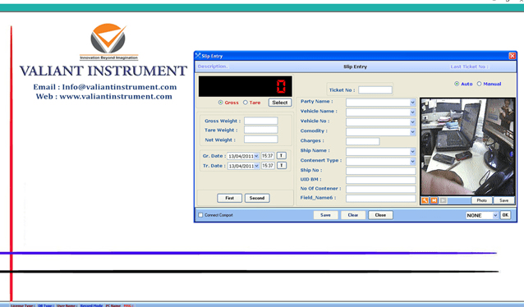Click Save button under camera preview
The image size is (524, 307).
[x=504, y=200]
